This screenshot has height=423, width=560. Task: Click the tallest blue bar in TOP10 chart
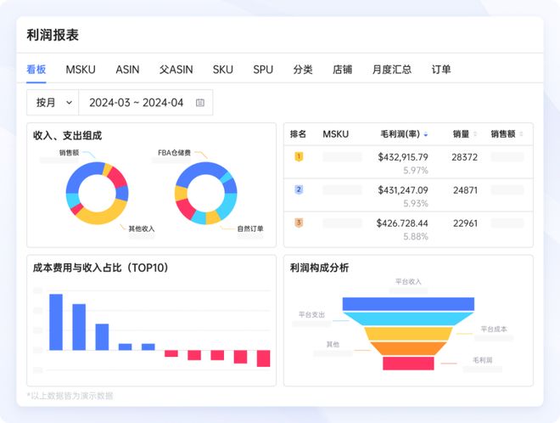[x=56, y=321]
